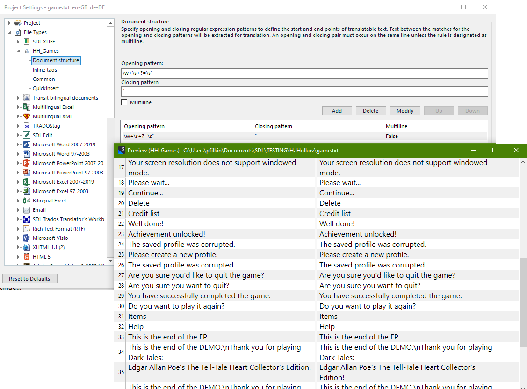Enable the Multiline checkbox
This screenshot has height=389, width=527.
tap(124, 102)
